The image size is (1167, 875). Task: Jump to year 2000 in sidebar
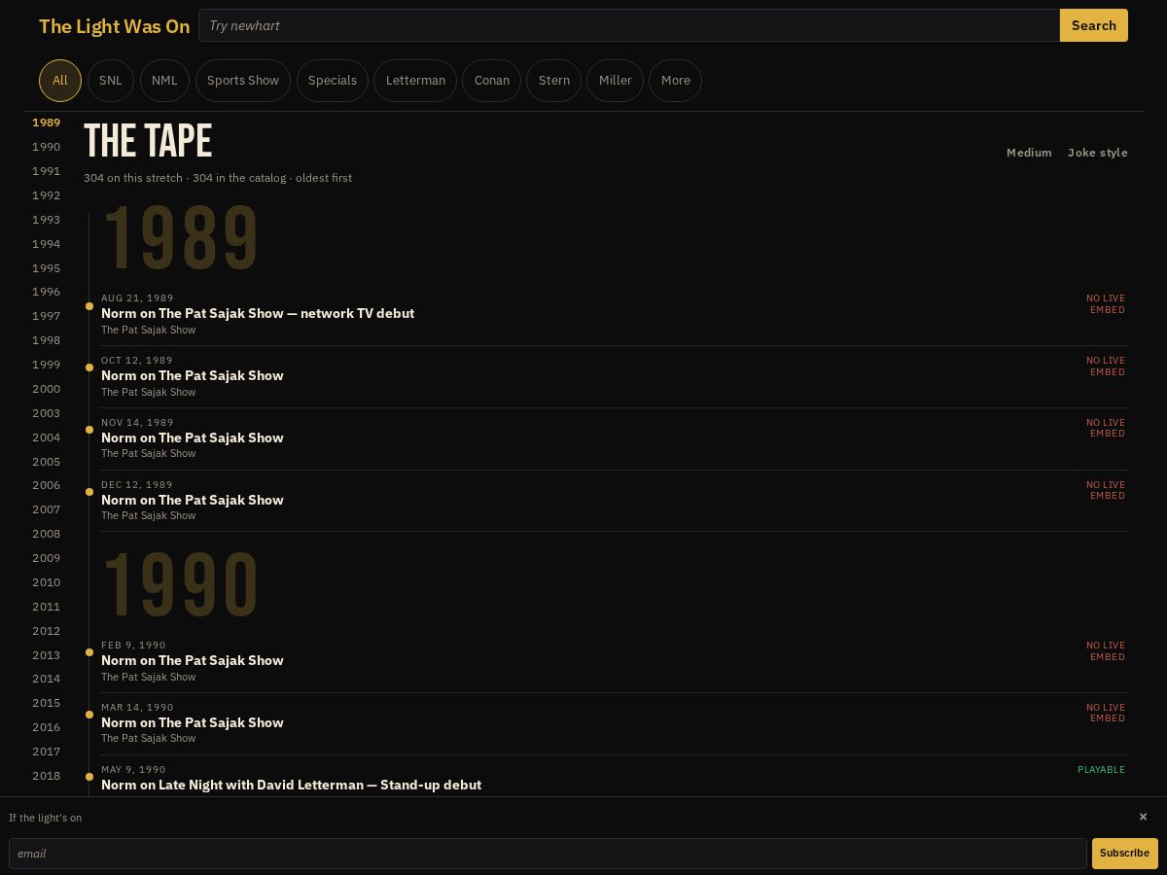tap(46, 389)
